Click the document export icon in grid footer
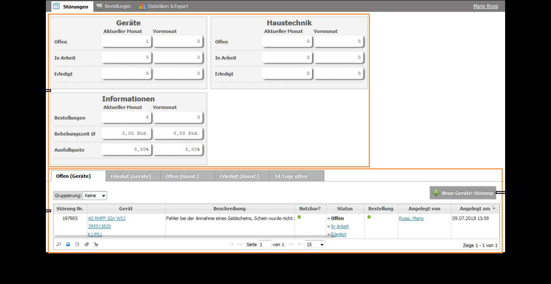The height and width of the screenshot is (284, 551). click(x=77, y=244)
